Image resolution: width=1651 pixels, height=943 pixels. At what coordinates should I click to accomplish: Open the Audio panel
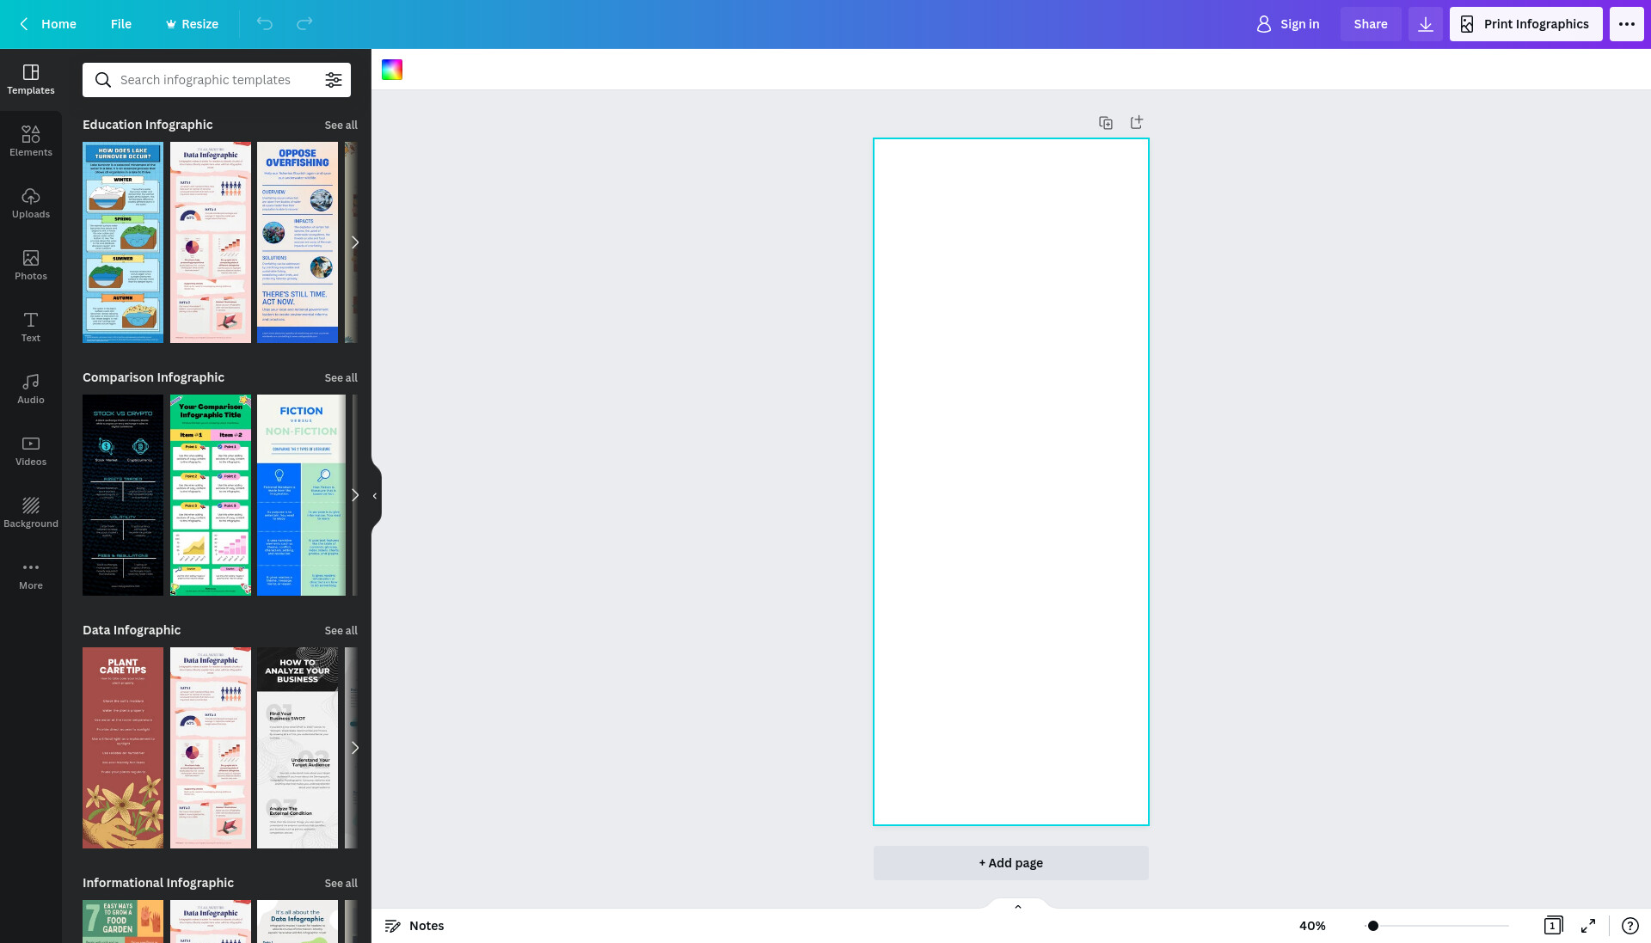(31, 389)
